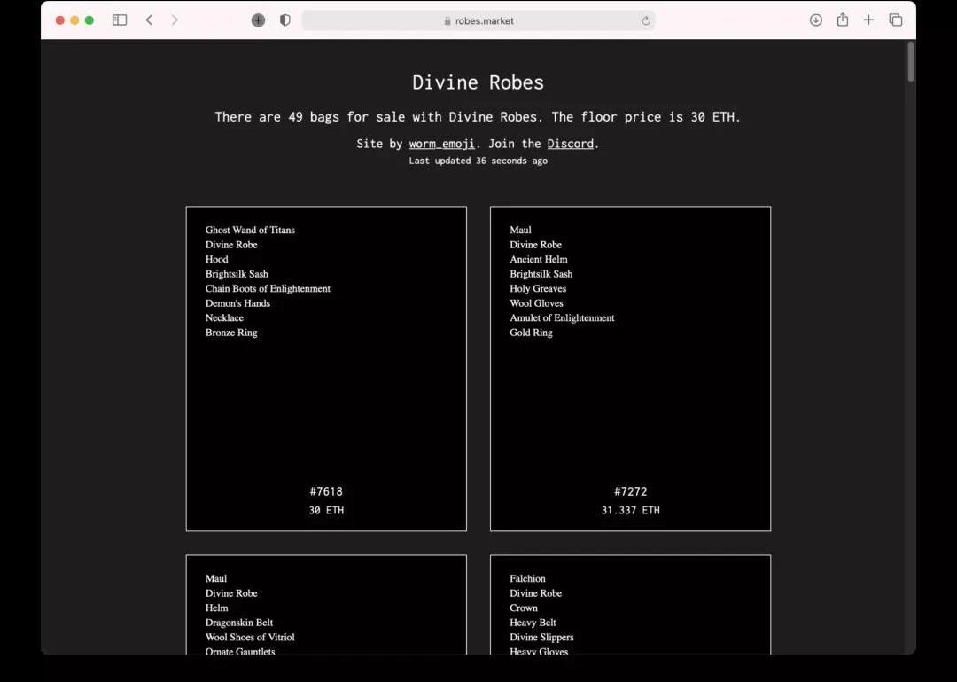Select the bag card starting with Falchion
957x682 pixels.
click(x=630, y=608)
